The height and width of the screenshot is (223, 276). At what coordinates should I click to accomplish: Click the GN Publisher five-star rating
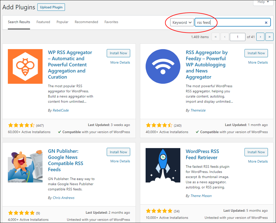pos(21,213)
